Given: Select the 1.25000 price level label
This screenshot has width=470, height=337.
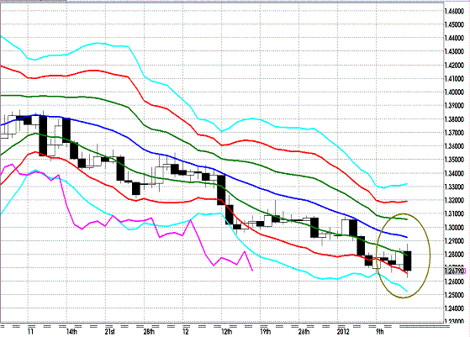Looking at the screenshot, I should (454, 295).
